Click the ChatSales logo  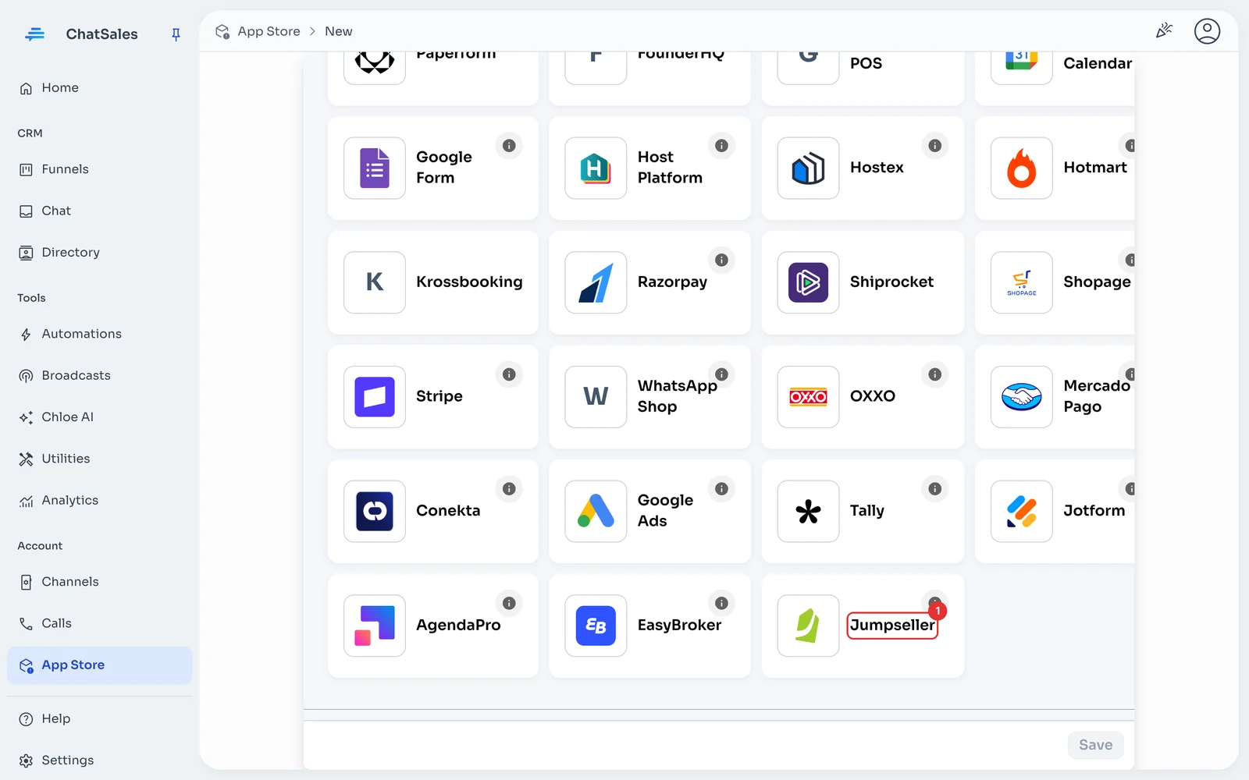pyautogui.click(x=34, y=34)
